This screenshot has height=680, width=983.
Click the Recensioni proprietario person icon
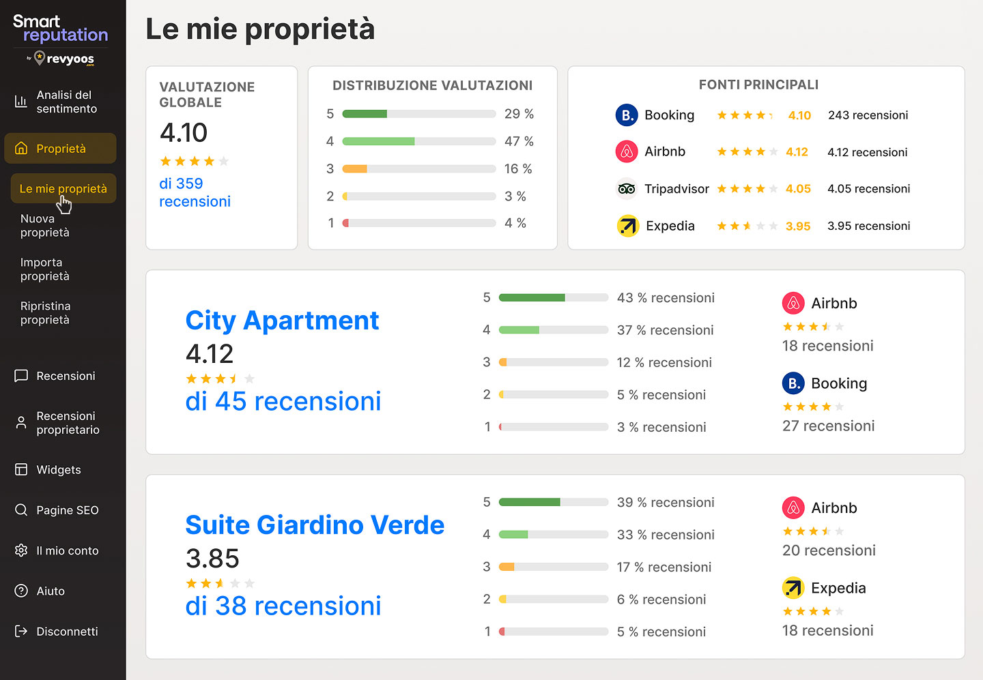(21, 423)
